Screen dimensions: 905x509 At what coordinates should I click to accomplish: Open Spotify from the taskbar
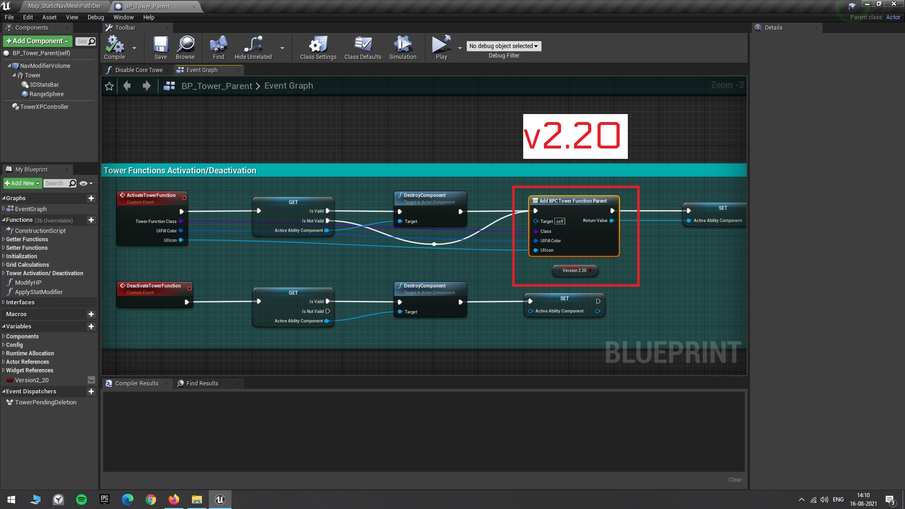pos(82,499)
